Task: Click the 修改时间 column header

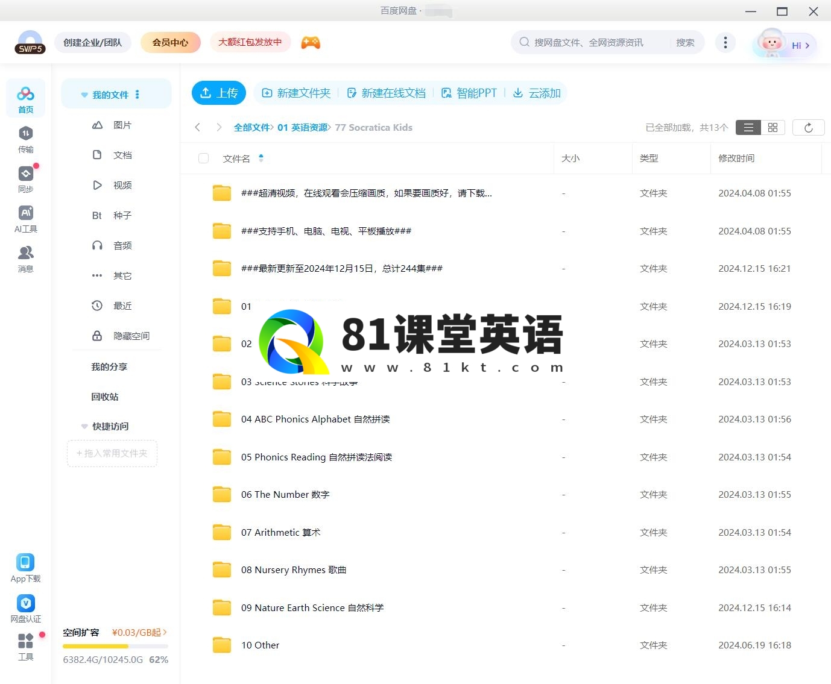Action: point(736,158)
